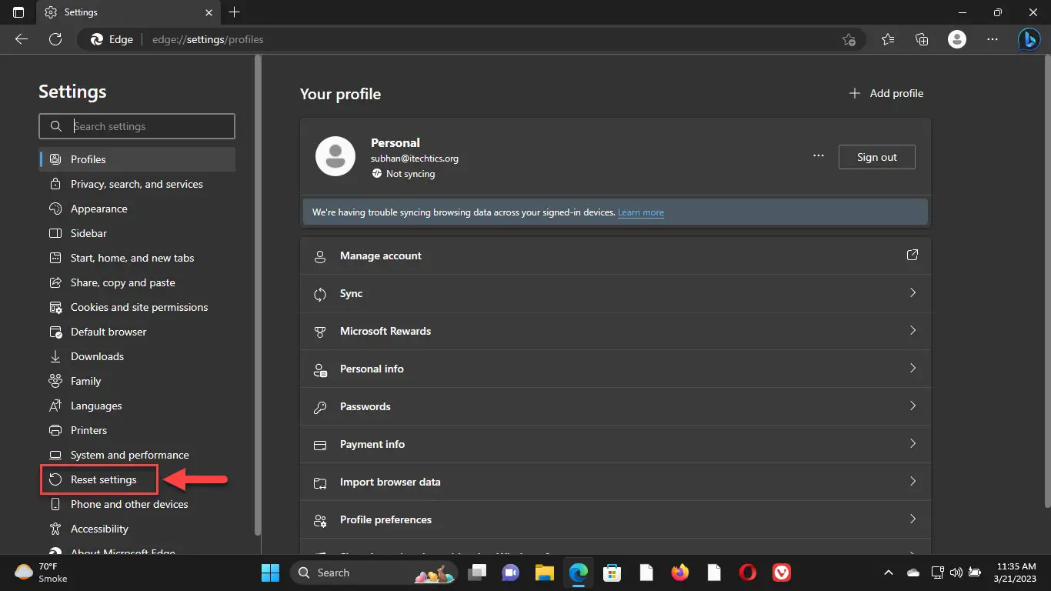Image resolution: width=1051 pixels, height=591 pixels.
Task: Open the Settings and more ellipsis menu
Action: (993, 39)
